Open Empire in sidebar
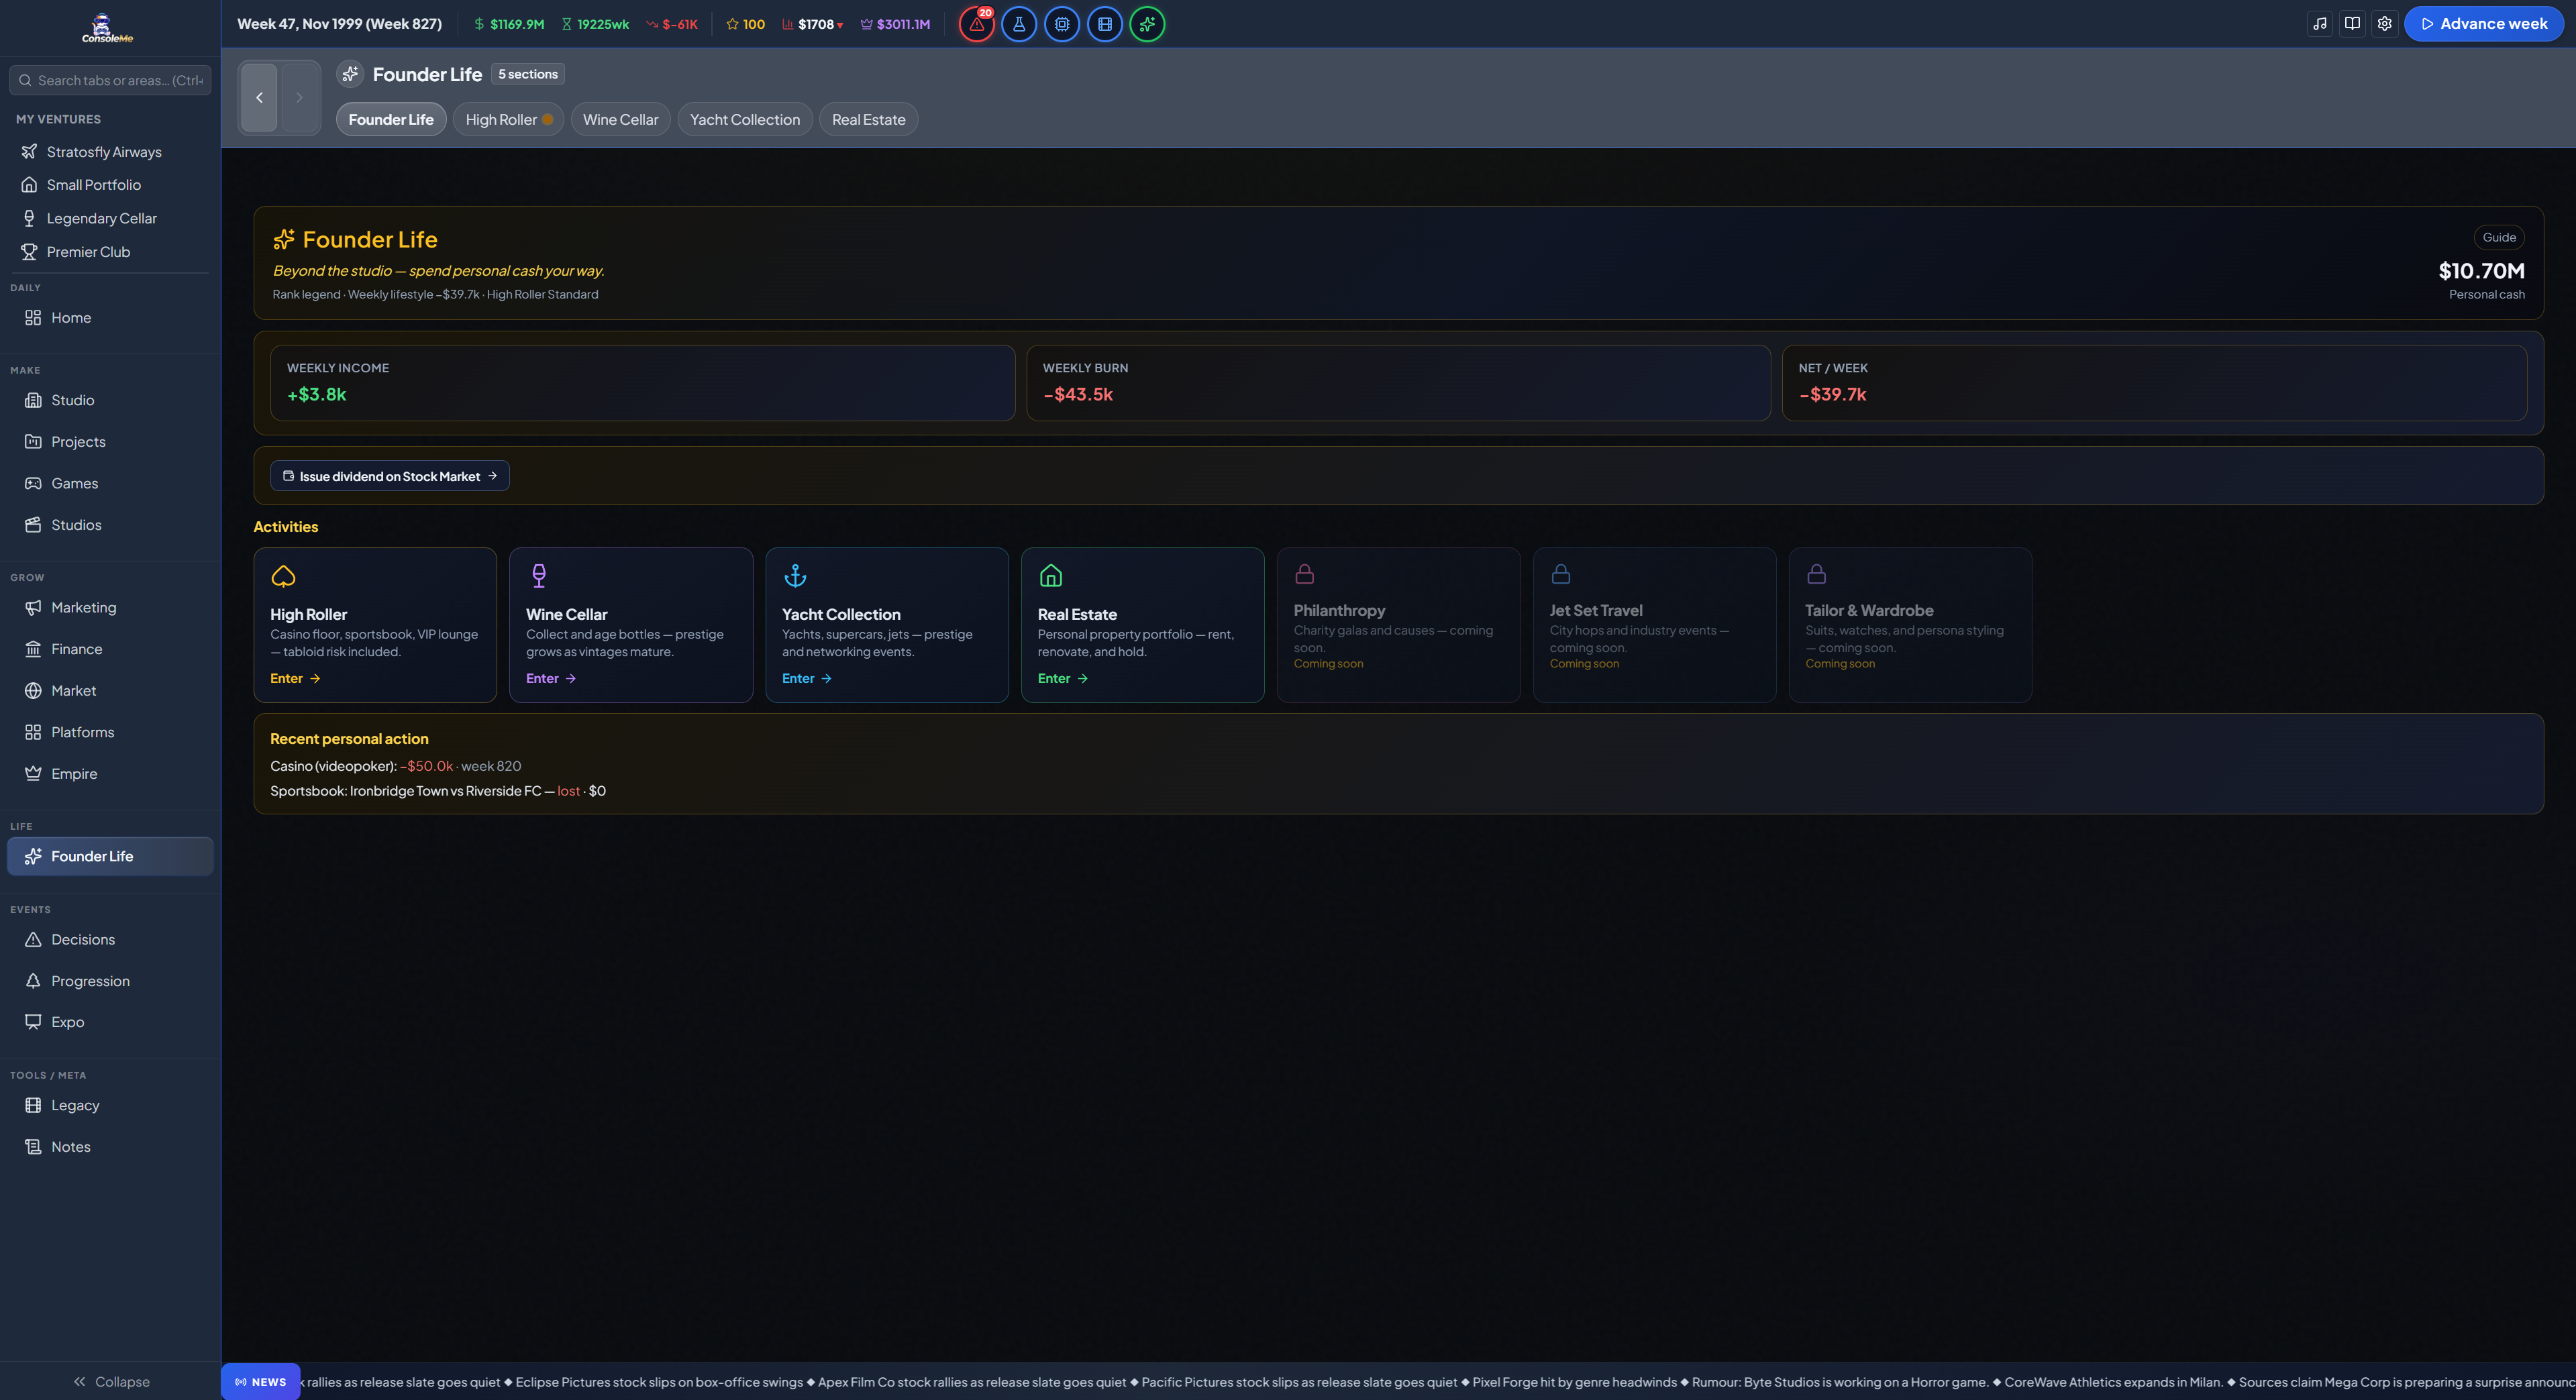The height and width of the screenshot is (1400, 2576). [x=110, y=774]
